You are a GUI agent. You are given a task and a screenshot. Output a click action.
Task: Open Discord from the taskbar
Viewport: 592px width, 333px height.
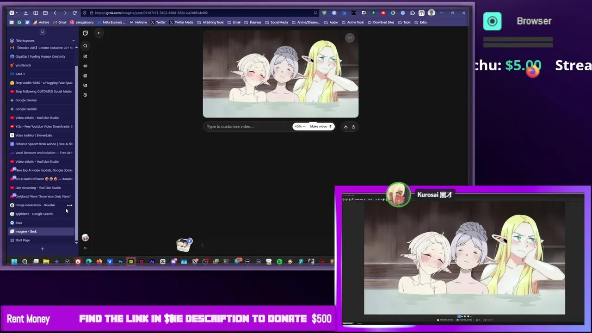pos(173,262)
